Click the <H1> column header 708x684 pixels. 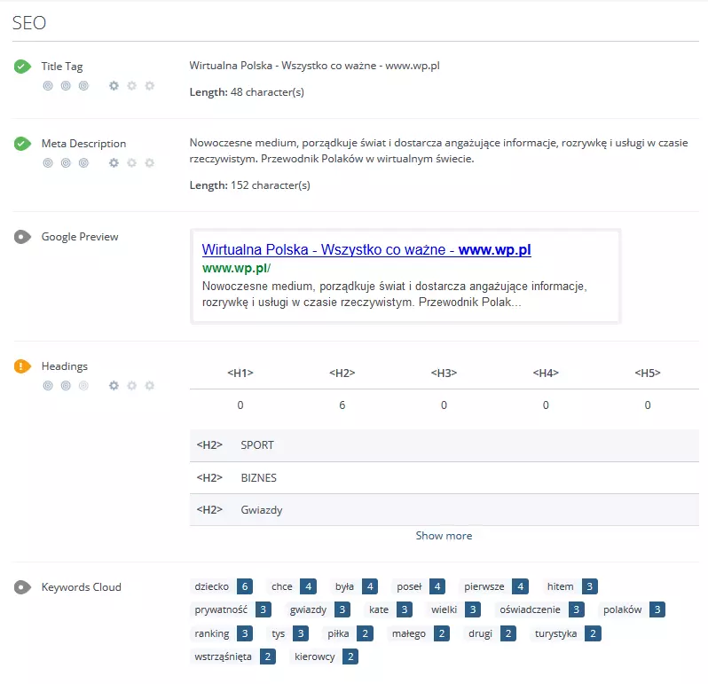(240, 373)
